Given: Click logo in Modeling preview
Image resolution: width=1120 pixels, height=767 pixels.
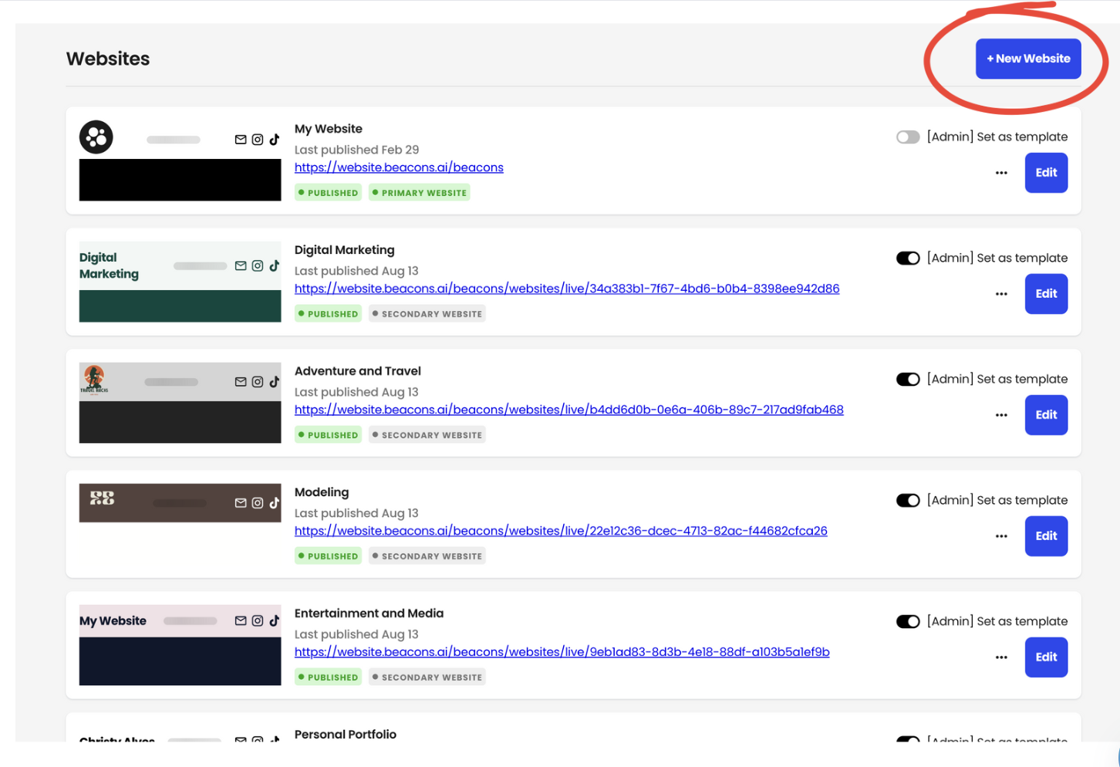Looking at the screenshot, I should tap(102, 498).
